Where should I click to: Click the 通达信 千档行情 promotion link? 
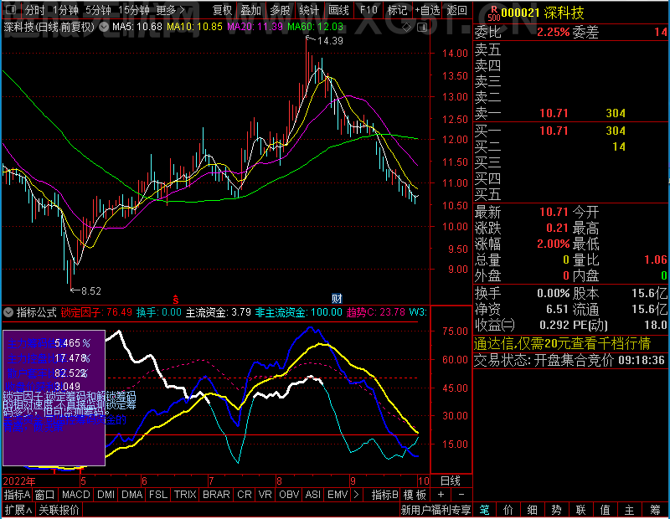(x=562, y=343)
